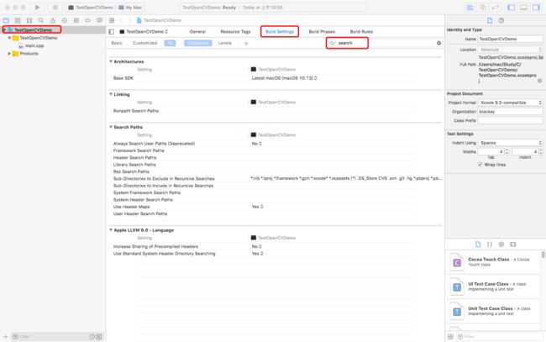
Task: Toggle the Wrap lines checkbox
Action: (x=480, y=165)
